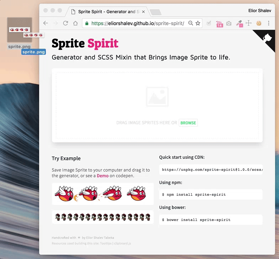
Task: Click the browser forward arrow
Action: [x=56, y=23]
